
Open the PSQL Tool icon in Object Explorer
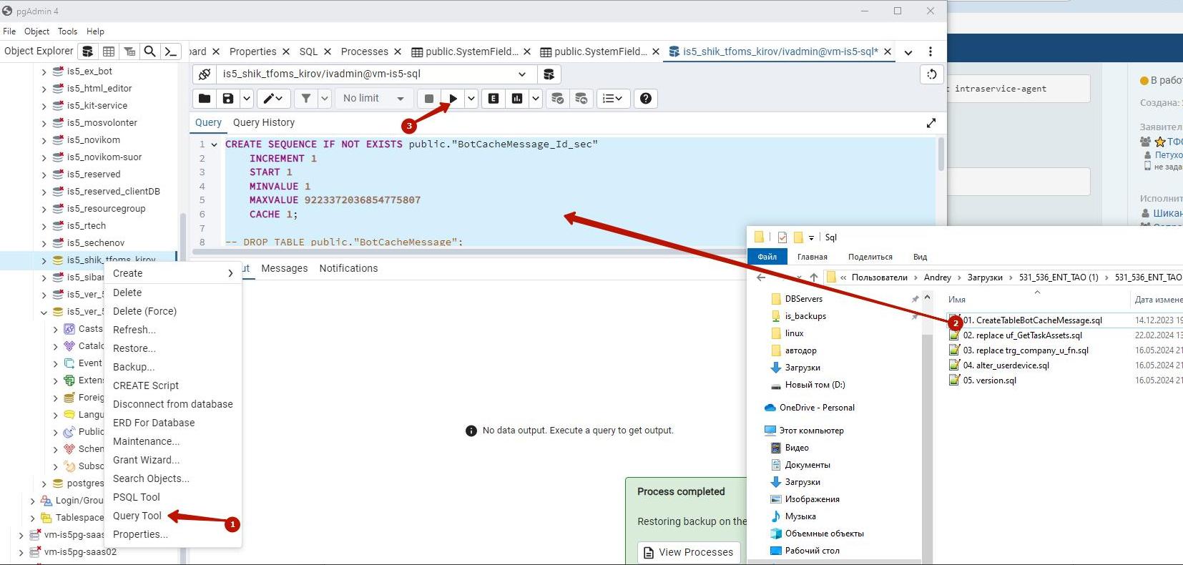coord(170,51)
